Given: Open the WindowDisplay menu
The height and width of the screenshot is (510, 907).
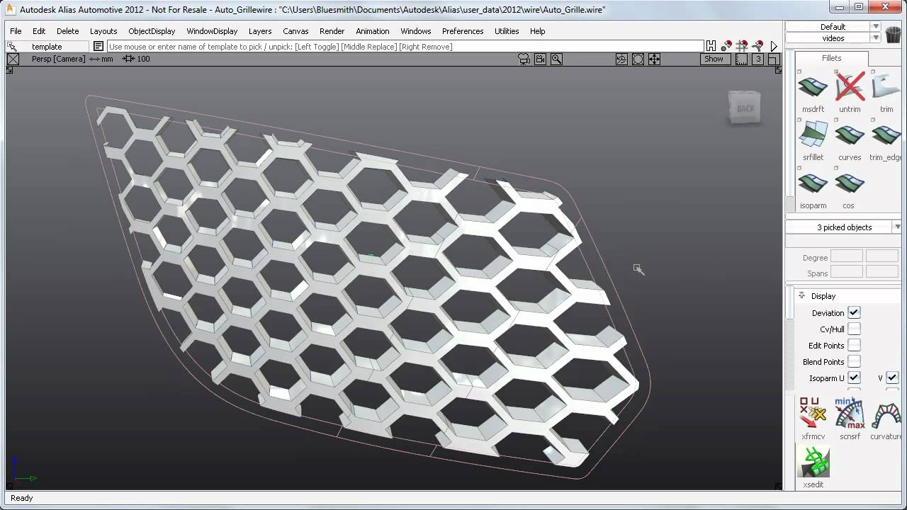Looking at the screenshot, I should point(212,31).
